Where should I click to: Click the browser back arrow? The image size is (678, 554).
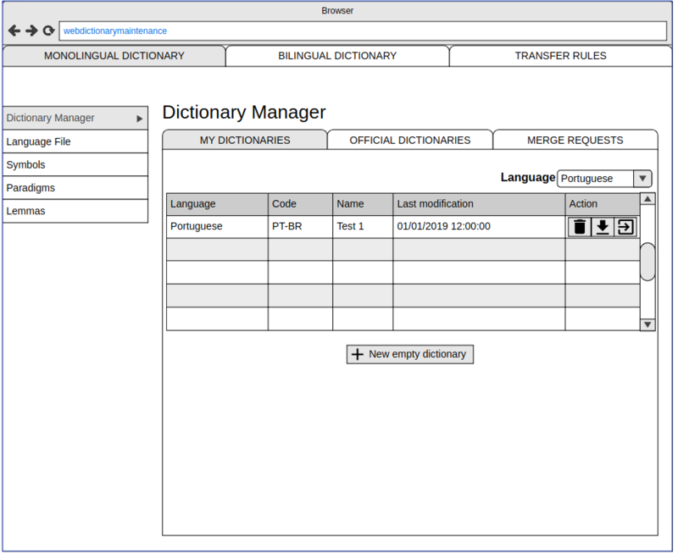pos(14,30)
